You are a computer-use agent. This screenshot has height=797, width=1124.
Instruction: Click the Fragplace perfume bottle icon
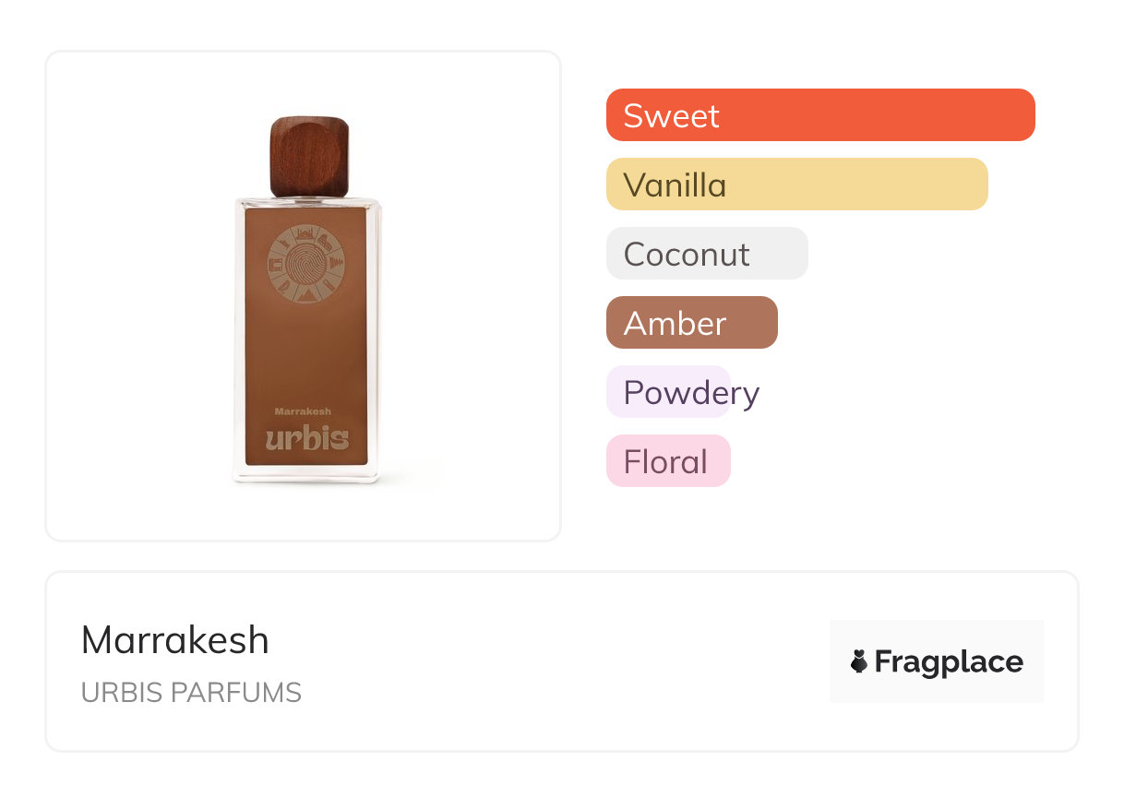(859, 661)
